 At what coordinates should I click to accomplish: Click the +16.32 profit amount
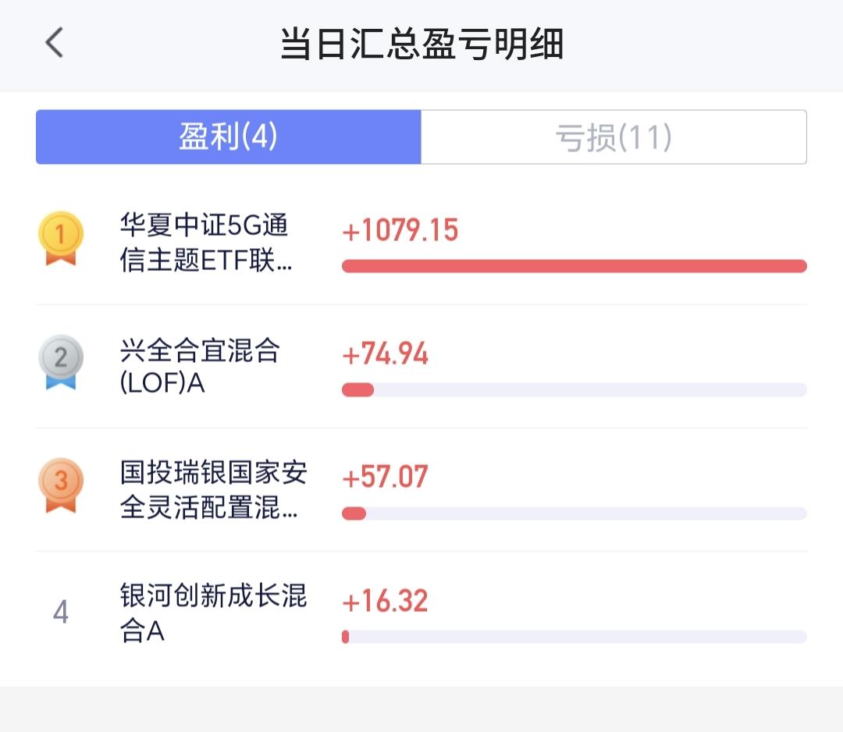point(386,601)
